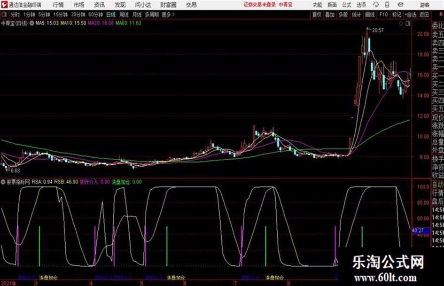Open the 交易 menu
Viewport: 444px width, 286px height.
[x=191, y=5]
